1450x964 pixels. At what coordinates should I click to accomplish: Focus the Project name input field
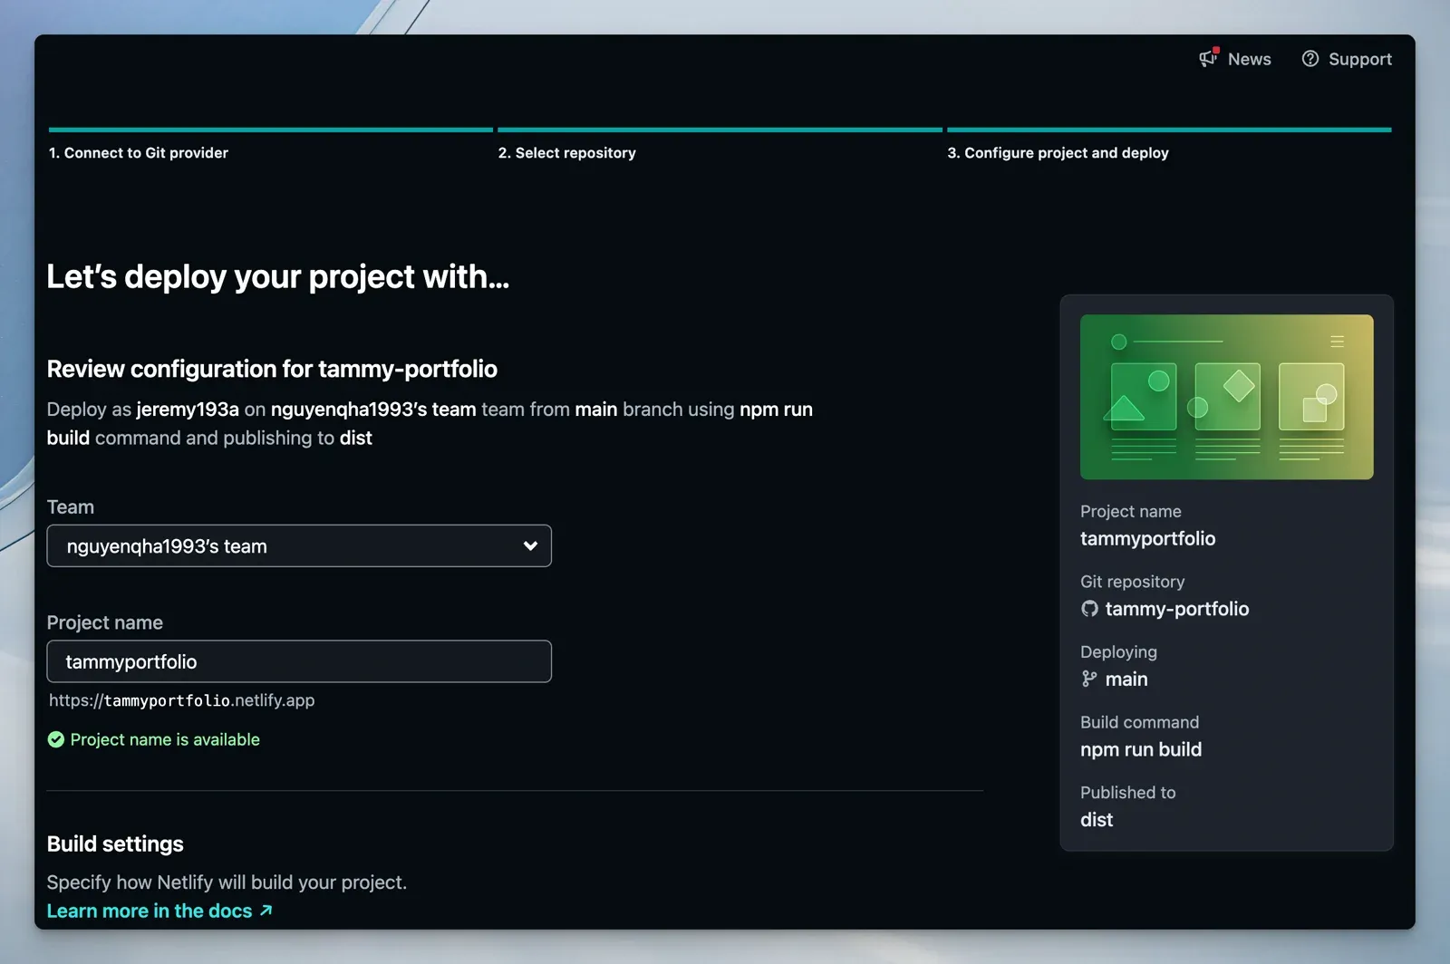tap(298, 661)
